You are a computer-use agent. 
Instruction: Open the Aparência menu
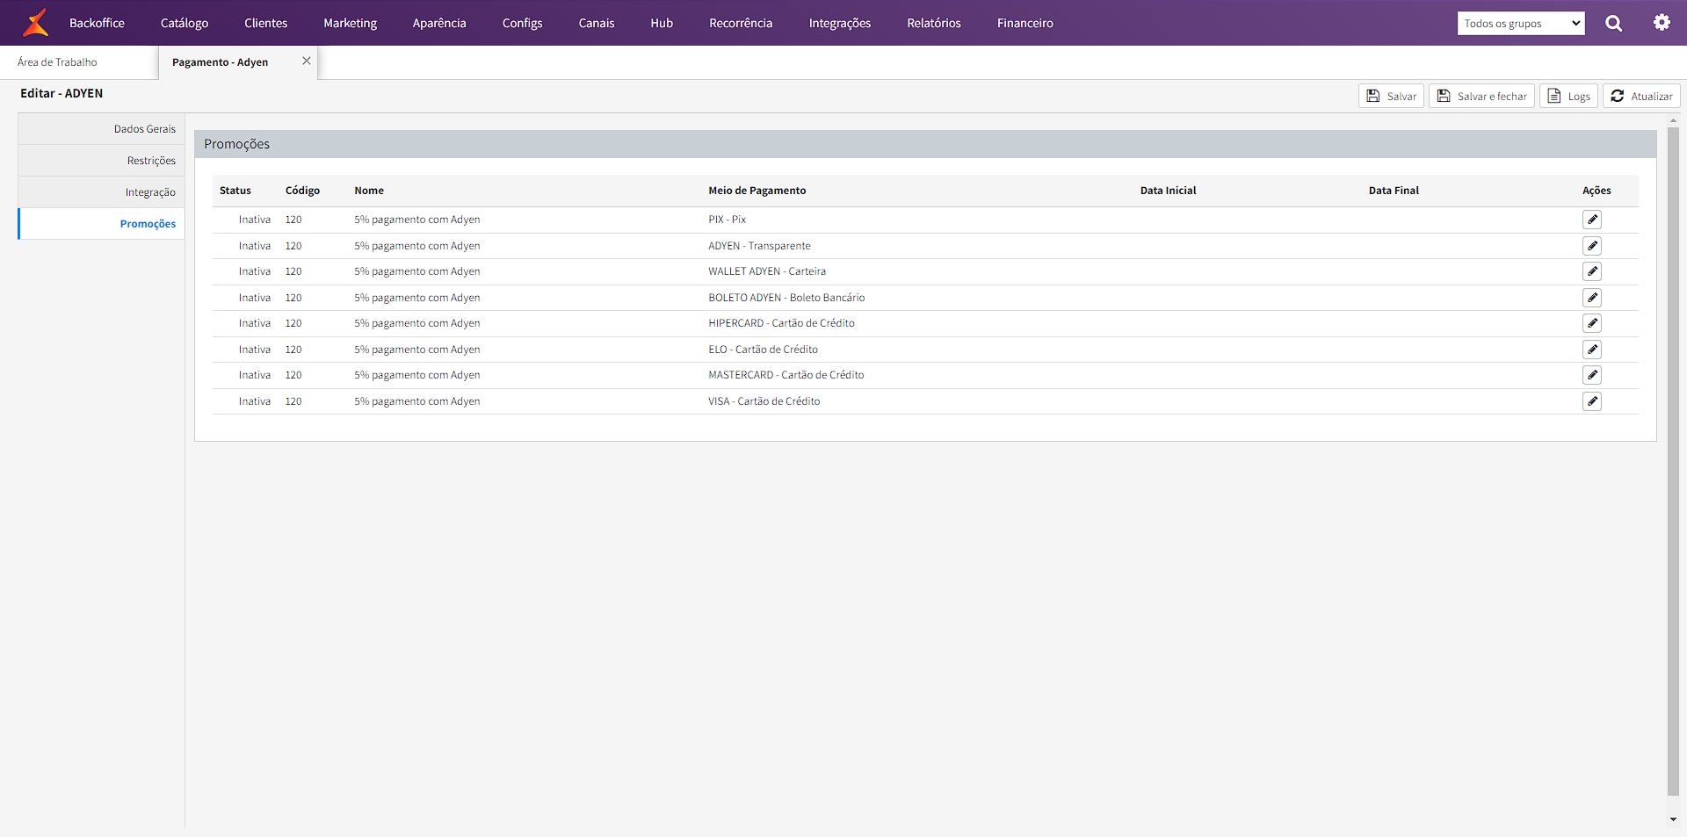coord(439,23)
